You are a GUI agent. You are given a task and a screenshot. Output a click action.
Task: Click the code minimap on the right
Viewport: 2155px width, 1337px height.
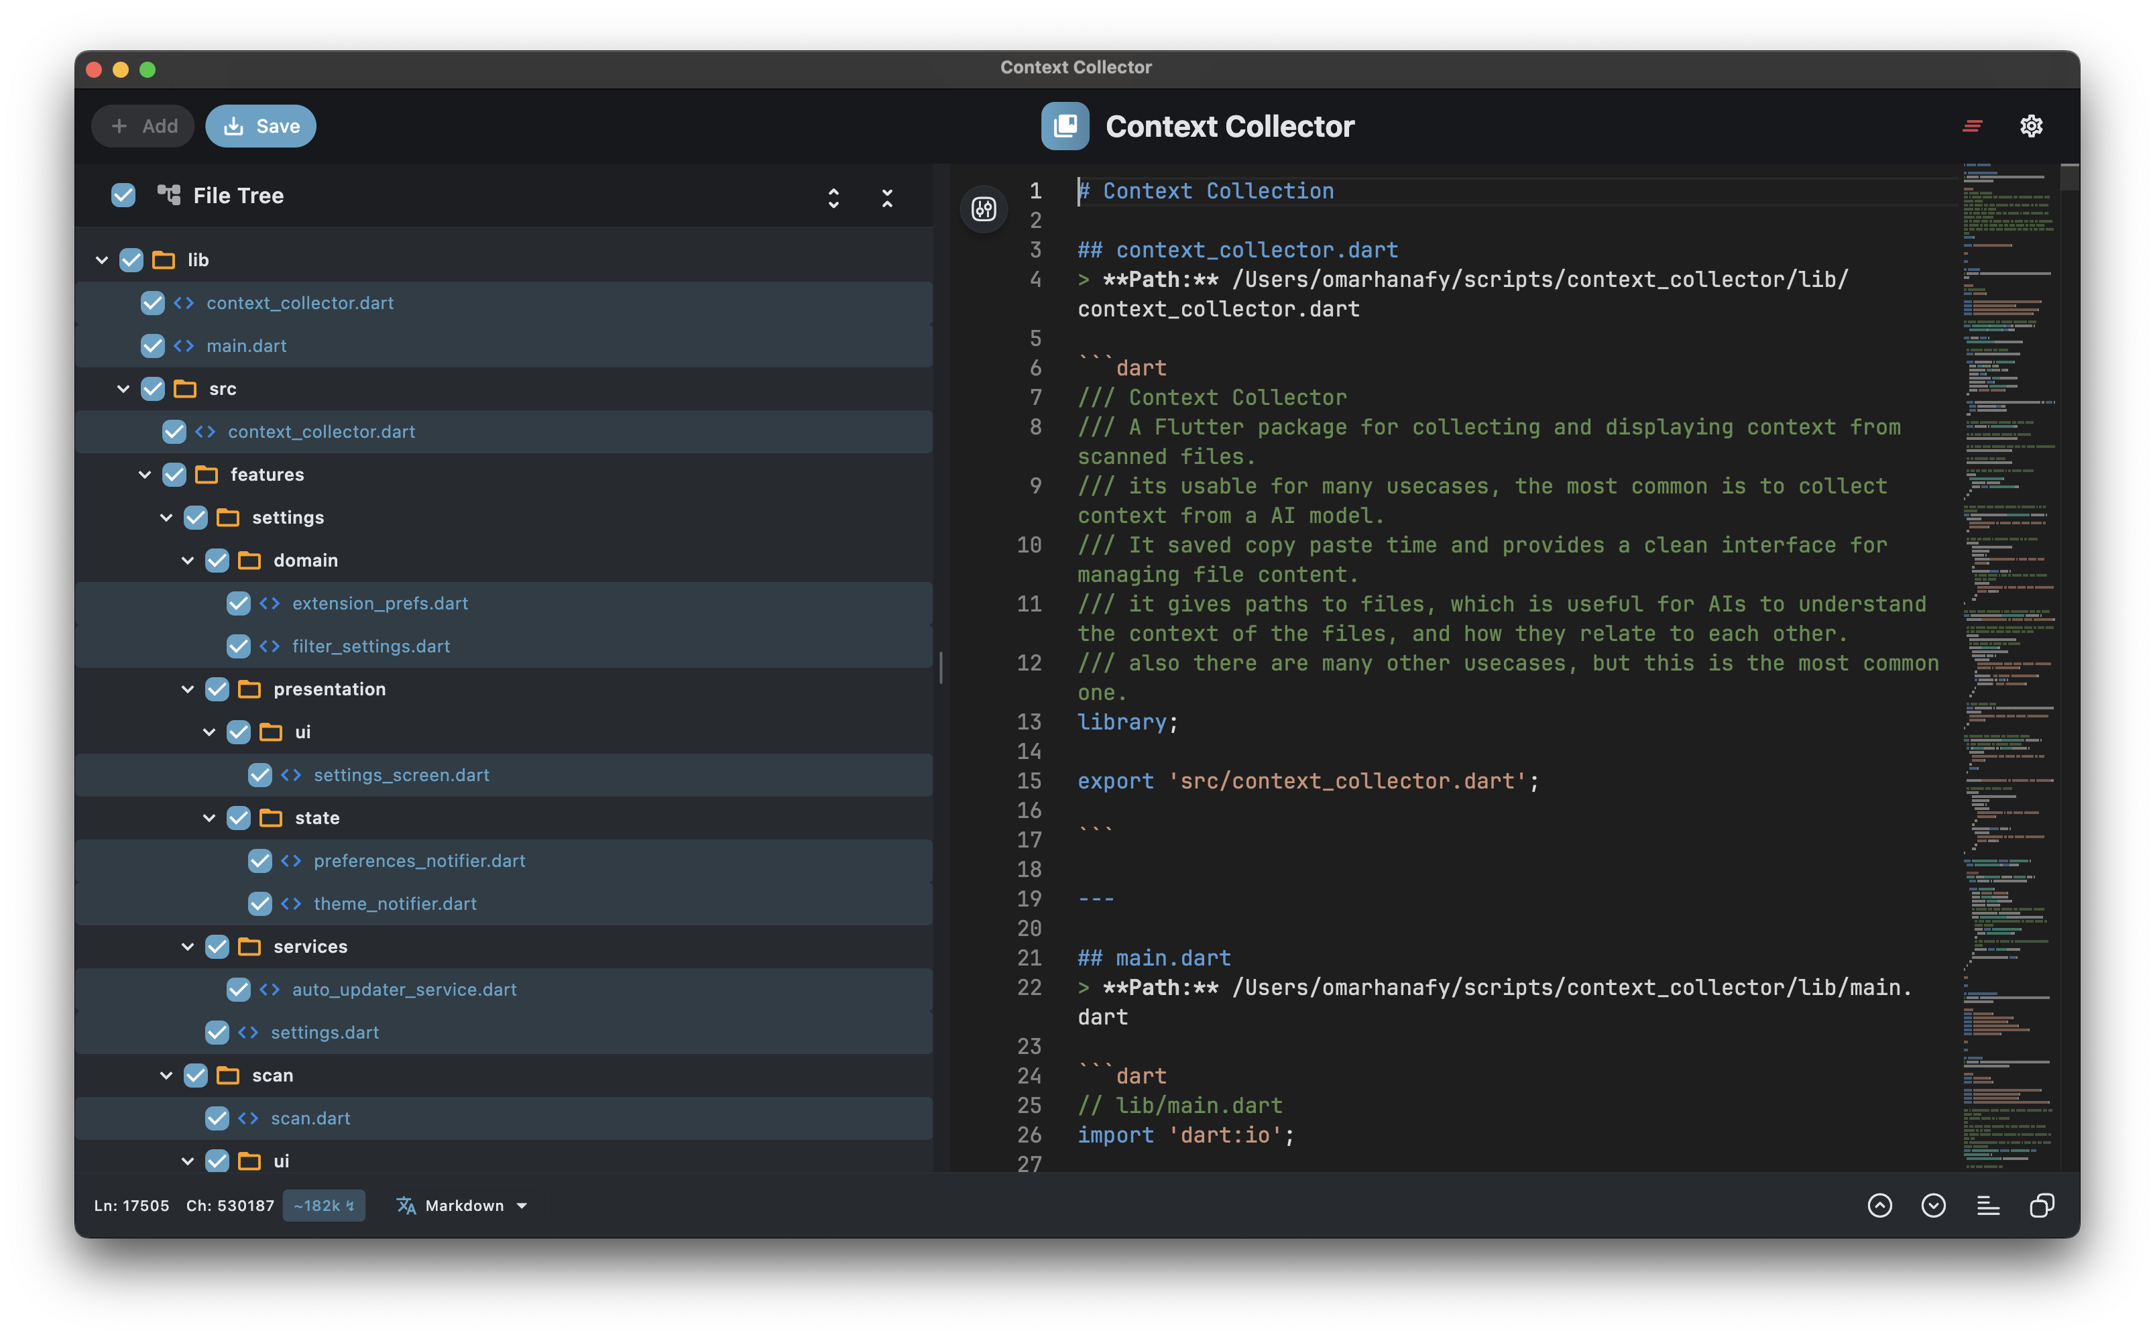[2007, 619]
